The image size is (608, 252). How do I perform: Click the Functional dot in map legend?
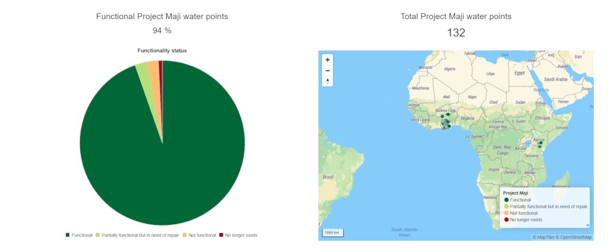coord(506,200)
